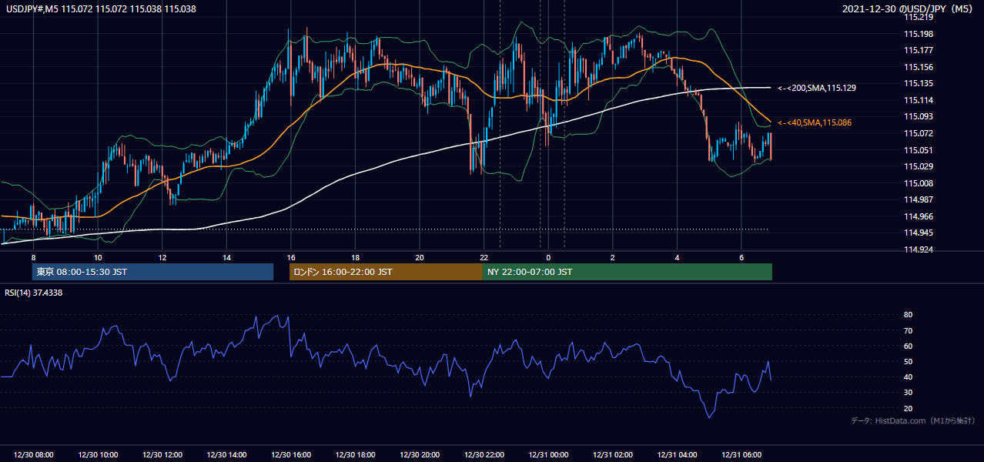984x462 pixels.
Task: Click the RSI level 50 axis label
Action: [908, 361]
